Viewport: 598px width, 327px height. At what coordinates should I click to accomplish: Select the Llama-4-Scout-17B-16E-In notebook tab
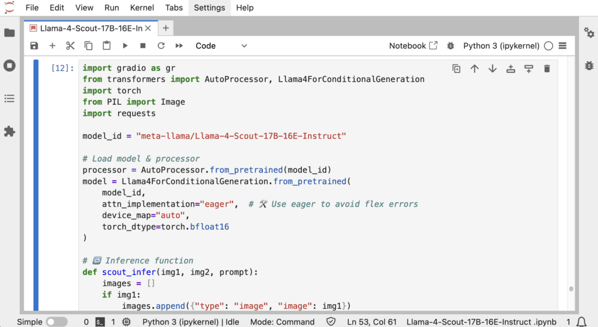(x=91, y=28)
